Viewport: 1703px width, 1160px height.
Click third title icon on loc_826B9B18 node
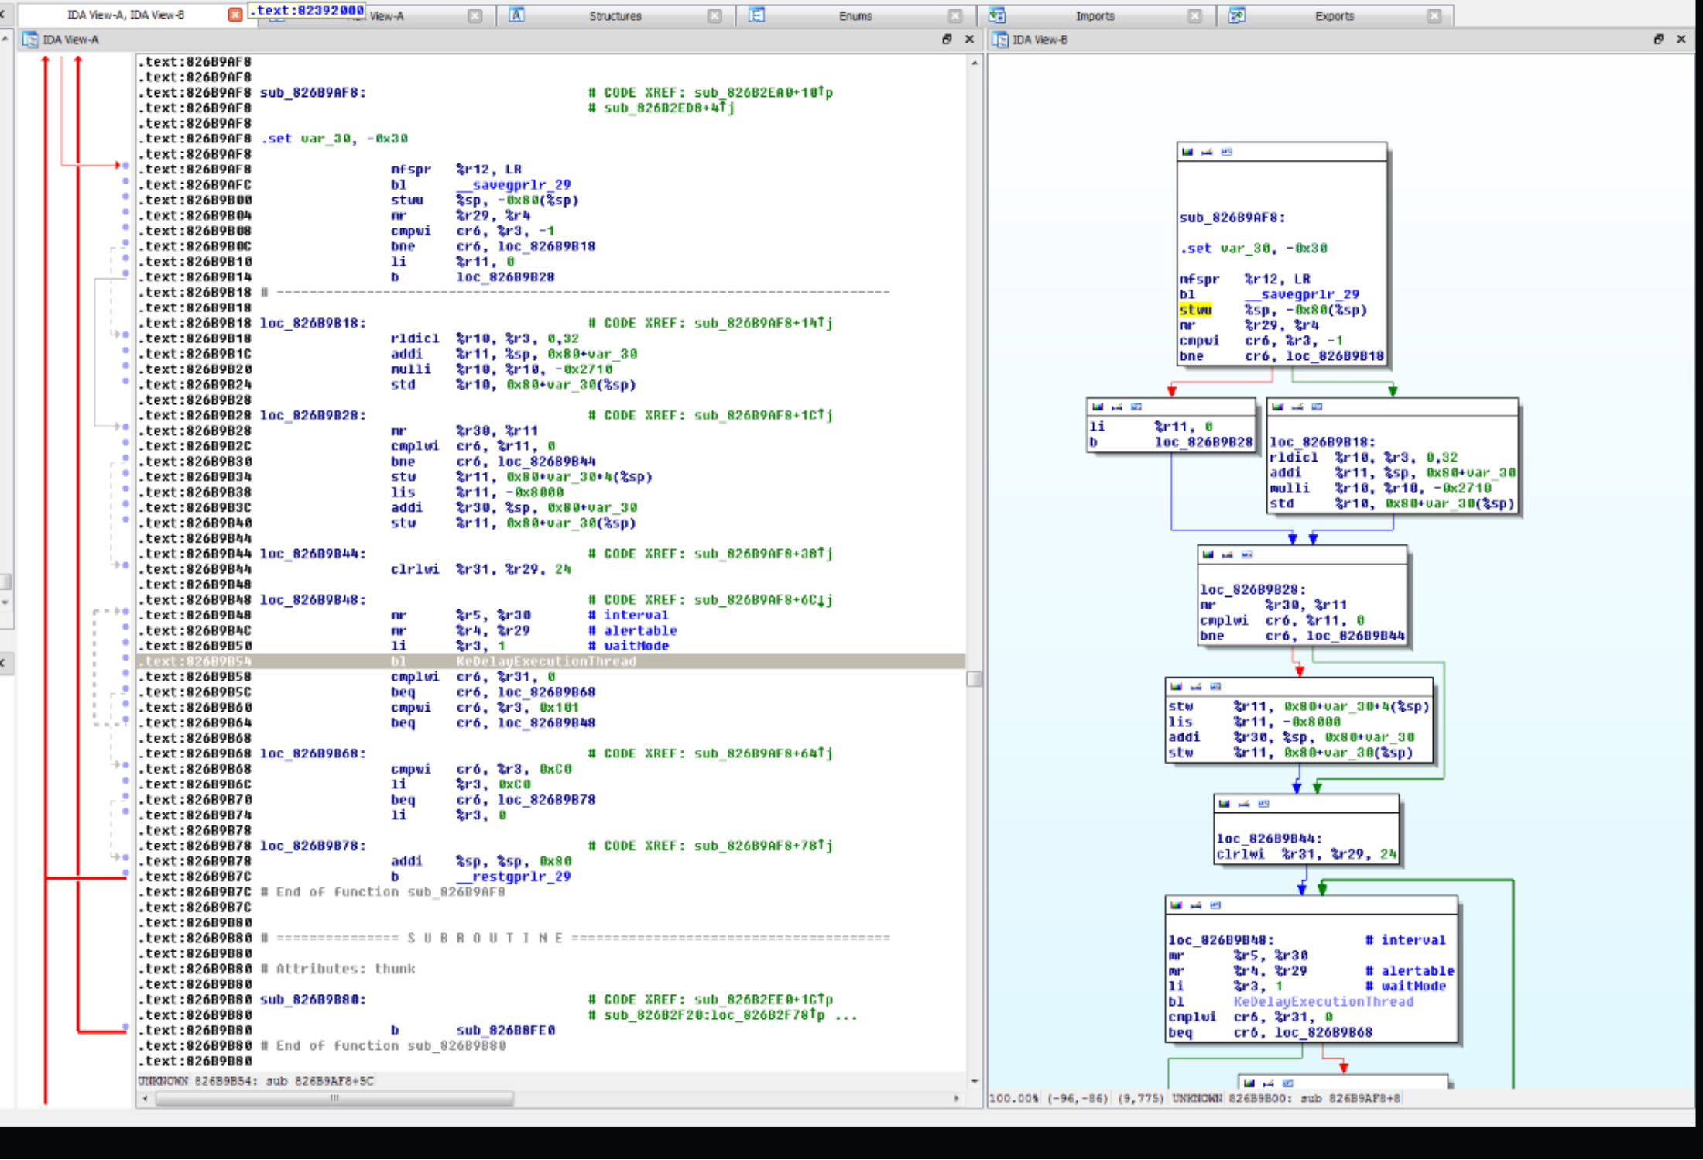click(1317, 407)
